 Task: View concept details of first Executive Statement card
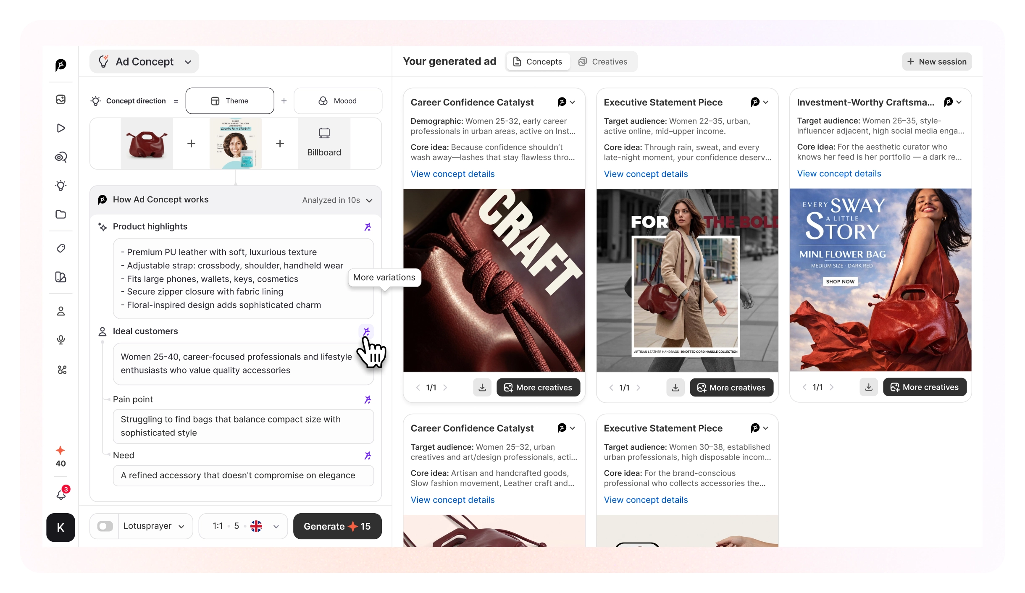pos(646,174)
